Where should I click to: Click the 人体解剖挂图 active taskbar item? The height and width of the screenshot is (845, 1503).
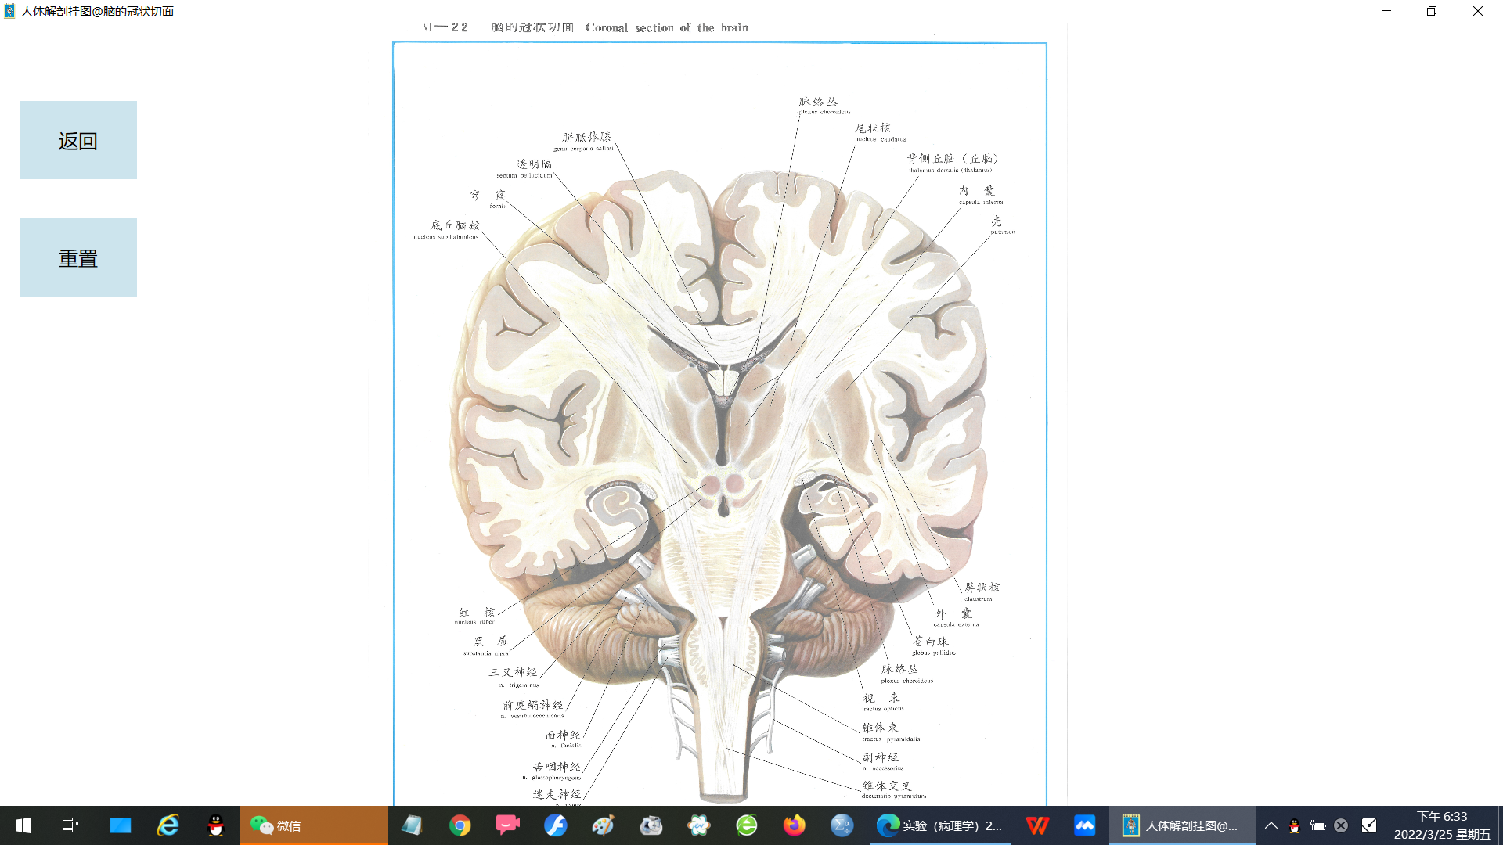(x=1182, y=825)
